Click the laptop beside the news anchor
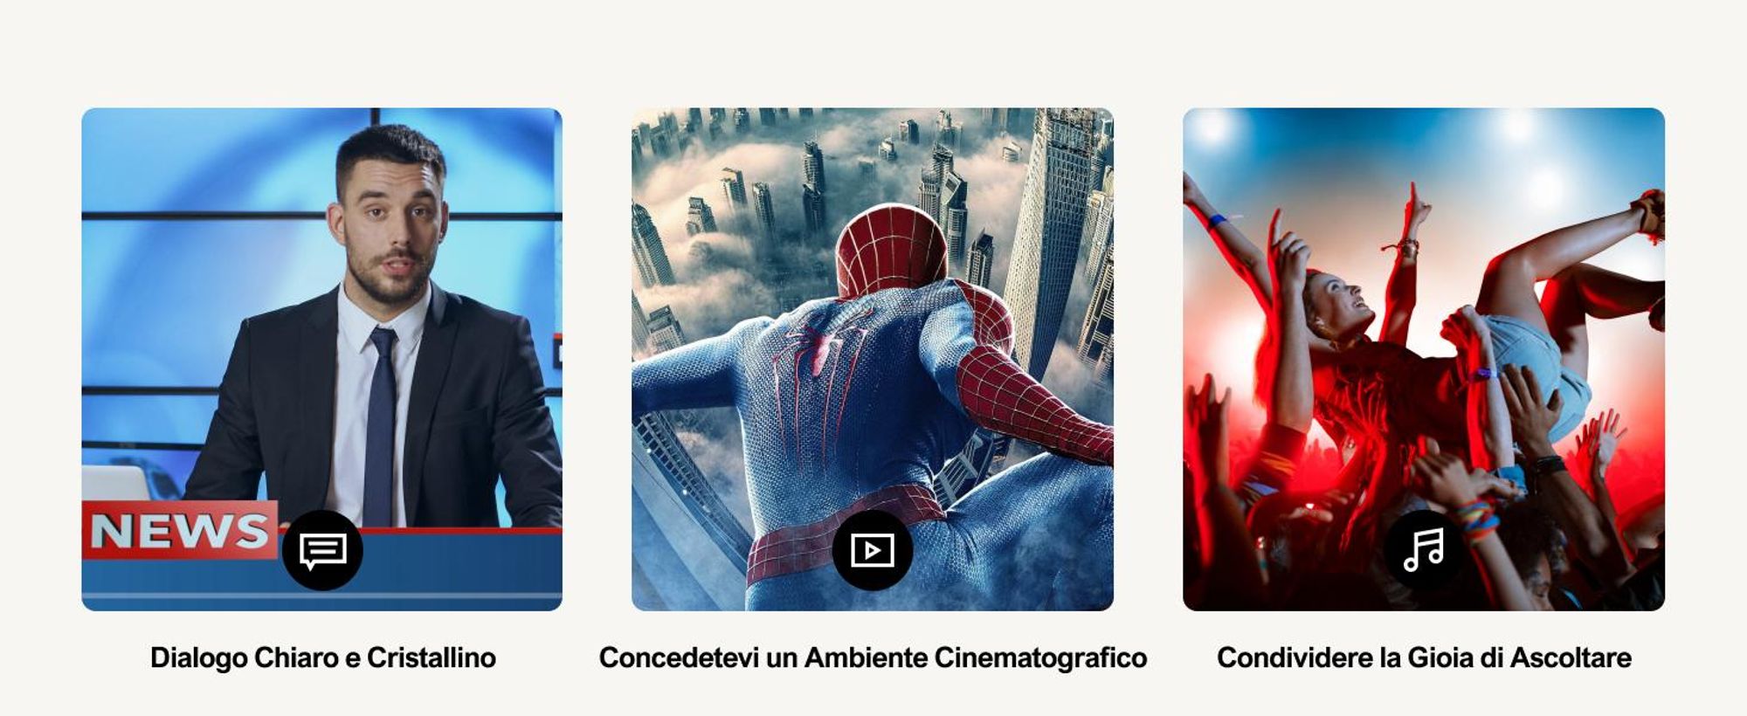Viewport: 1747px width, 716px height. click(x=116, y=483)
